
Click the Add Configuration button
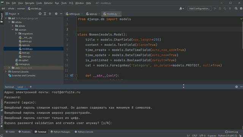[x=199, y=8]
